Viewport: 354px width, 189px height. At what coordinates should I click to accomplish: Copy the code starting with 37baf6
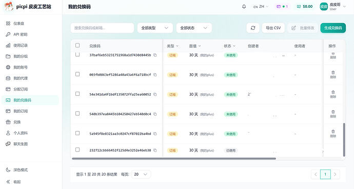click(x=155, y=55)
